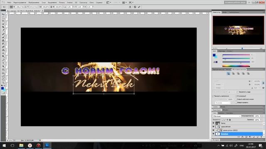Select the Horizontal Type tool
Screen dimensions: 266x149
point(3,63)
